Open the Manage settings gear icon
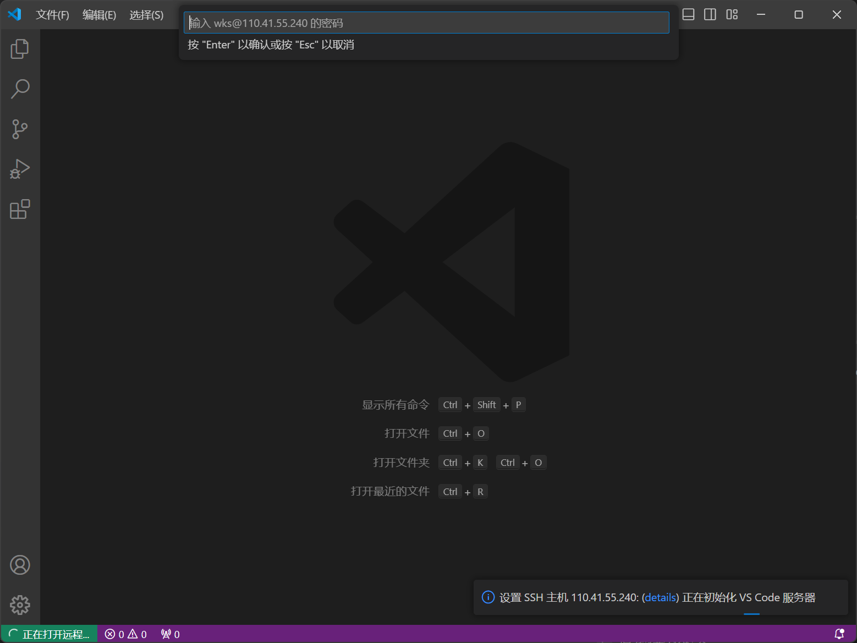The width and height of the screenshot is (857, 643). tap(20, 604)
